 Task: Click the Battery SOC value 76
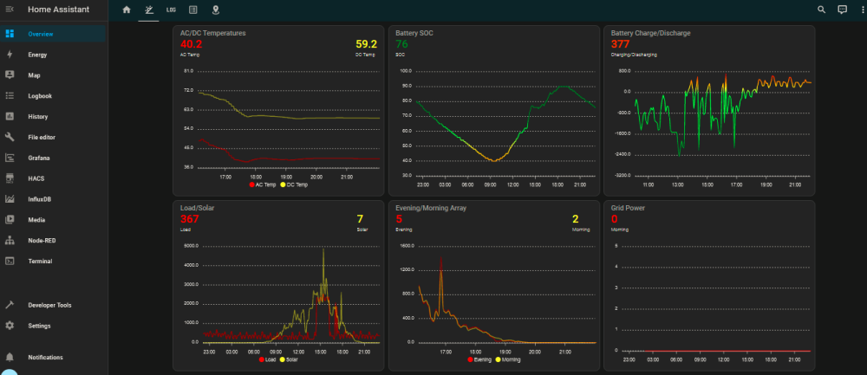401,44
